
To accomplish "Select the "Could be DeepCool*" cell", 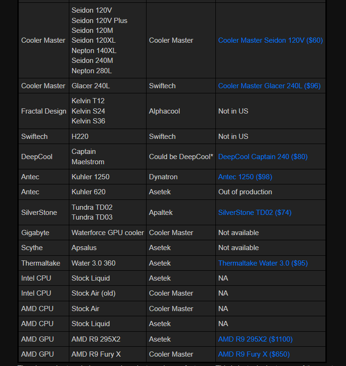I will [181, 157].
